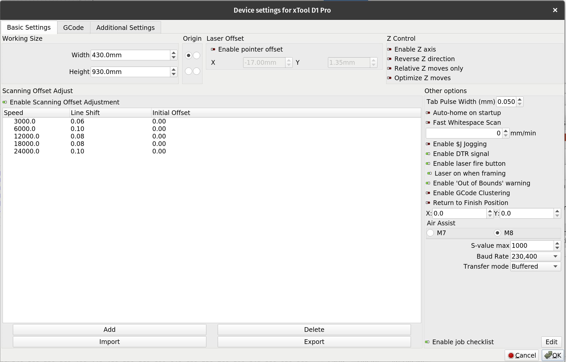Toggle Enable $J Jogging
The height and width of the screenshot is (362, 566).
(x=428, y=144)
